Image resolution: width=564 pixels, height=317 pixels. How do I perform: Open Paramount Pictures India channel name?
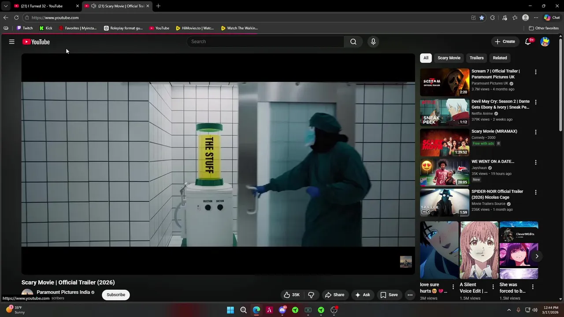(x=63, y=292)
